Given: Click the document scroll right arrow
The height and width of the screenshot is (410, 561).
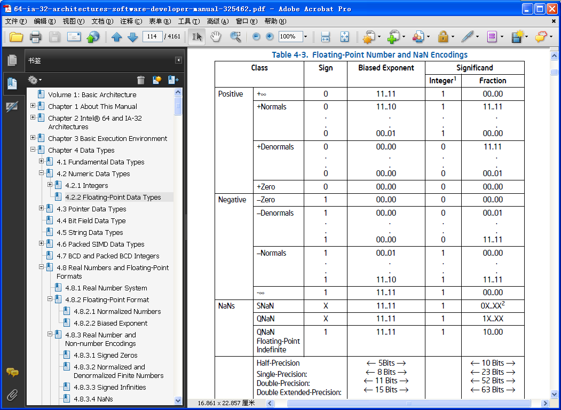Looking at the screenshot, I should 546,403.
